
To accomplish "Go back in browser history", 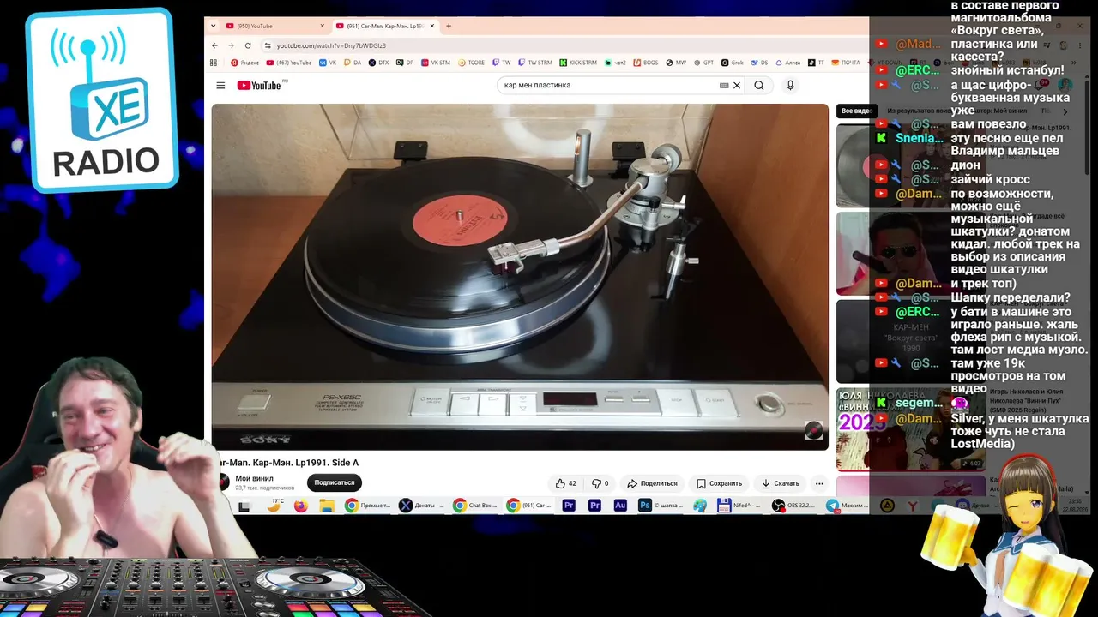I will pos(214,45).
